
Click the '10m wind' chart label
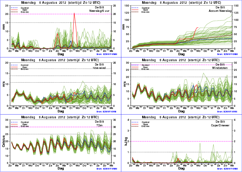point(99,68)
